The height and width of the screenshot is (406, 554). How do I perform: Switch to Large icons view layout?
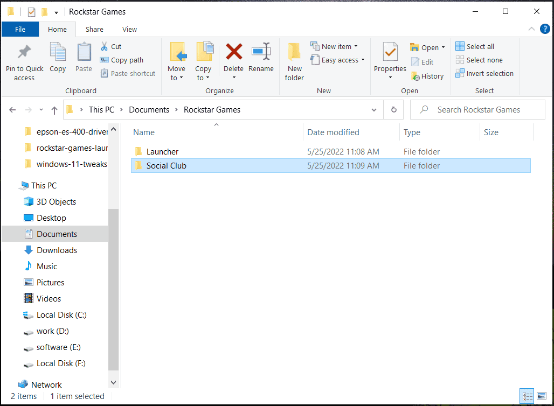click(x=542, y=396)
